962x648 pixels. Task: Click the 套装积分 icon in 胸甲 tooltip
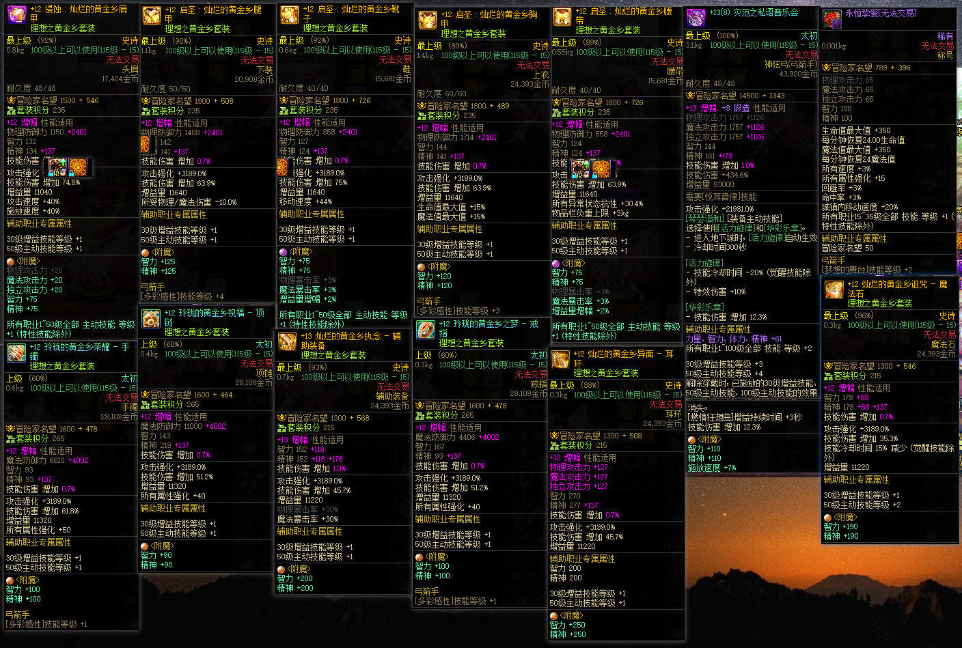tap(422, 115)
